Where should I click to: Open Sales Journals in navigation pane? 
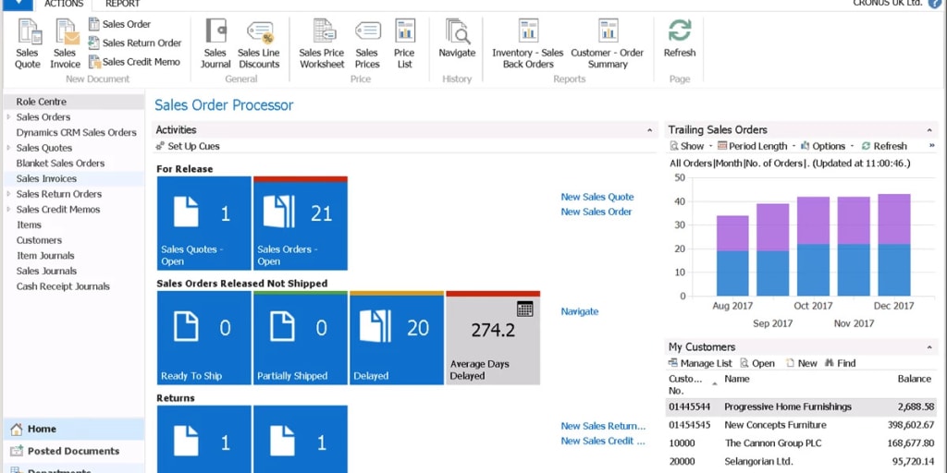(x=46, y=271)
